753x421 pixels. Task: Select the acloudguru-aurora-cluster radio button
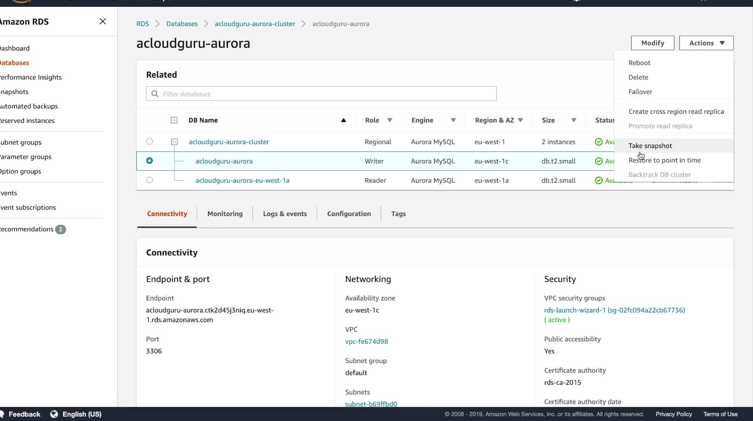(149, 141)
